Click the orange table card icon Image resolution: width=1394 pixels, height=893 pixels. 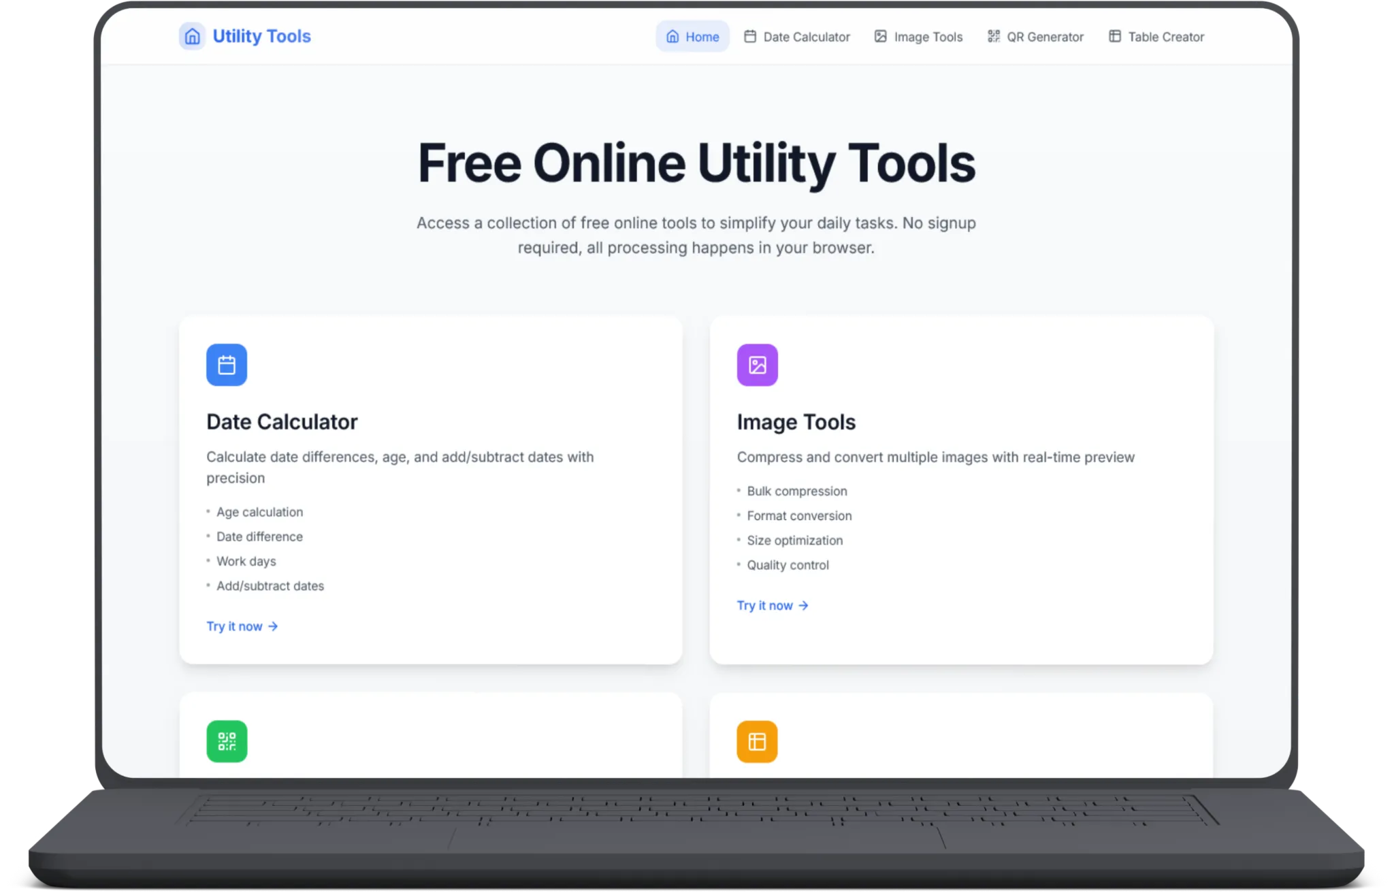pyautogui.click(x=757, y=741)
